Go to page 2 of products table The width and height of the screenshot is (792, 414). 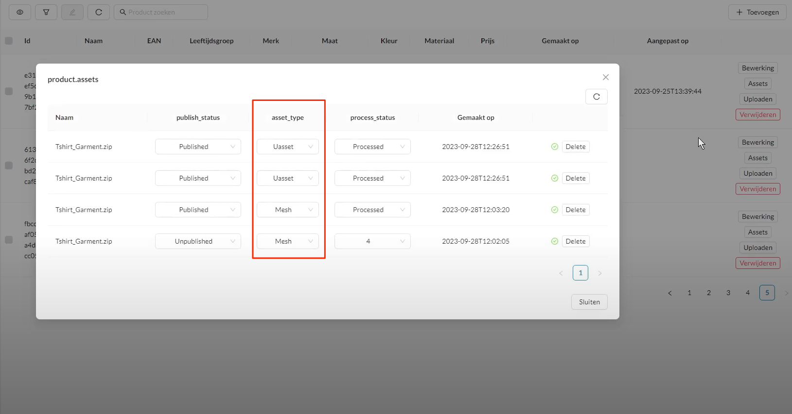[x=709, y=293]
